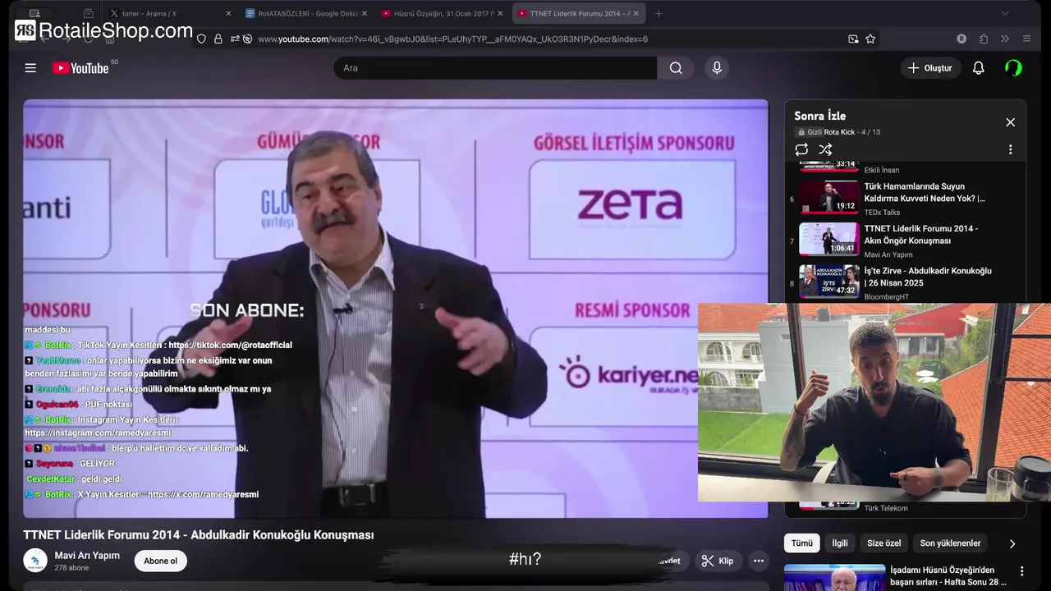
Task: Open more actions menu beside Klip
Action: tap(759, 561)
